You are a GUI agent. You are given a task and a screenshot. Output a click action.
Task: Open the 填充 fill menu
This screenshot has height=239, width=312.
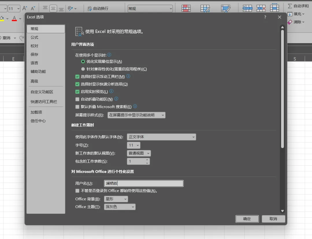coord(296,14)
